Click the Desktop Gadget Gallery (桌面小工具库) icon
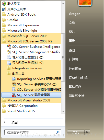Viewport: 104px width, 140px height. tap(4, 9)
